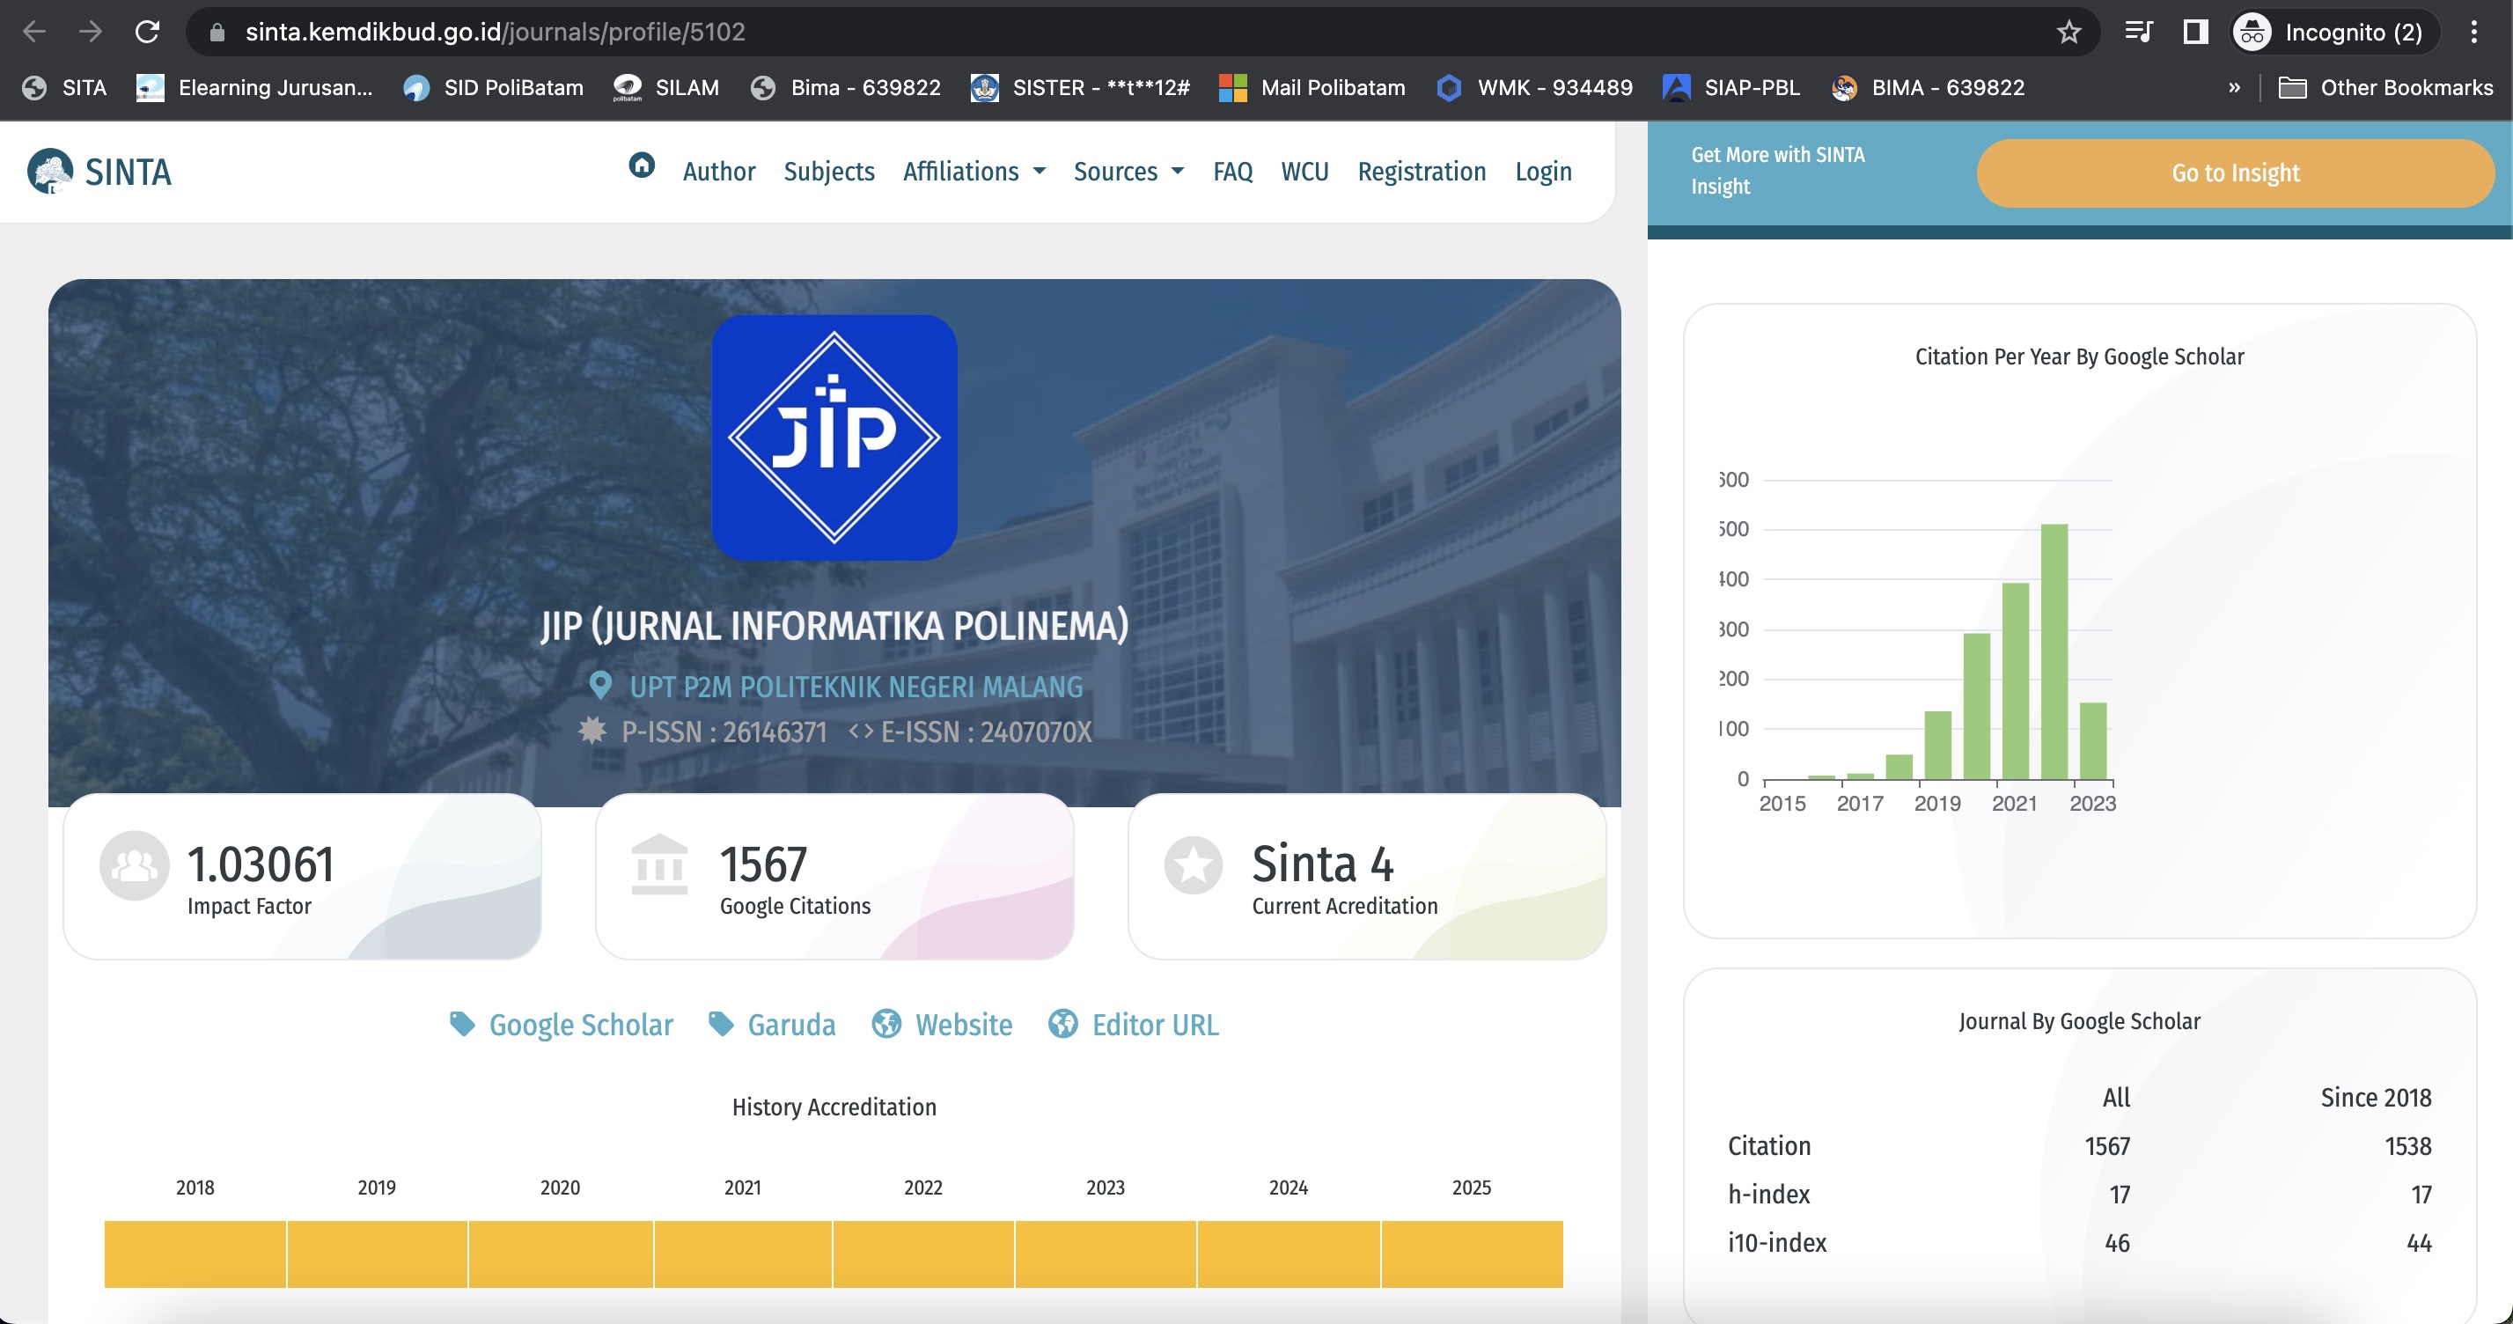Show hidden bookmarks via chevron
2513x1324 pixels.
(x=2234, y=88)
